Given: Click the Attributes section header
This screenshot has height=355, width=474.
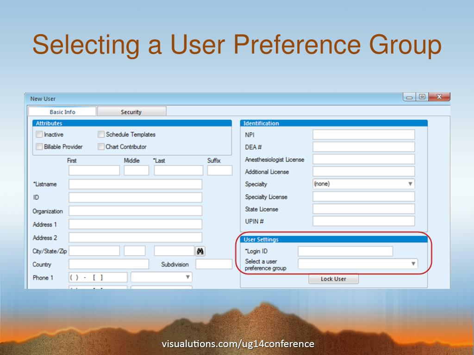Looking at the screenshot, I should pyautogui.click(x=132, y=123).
